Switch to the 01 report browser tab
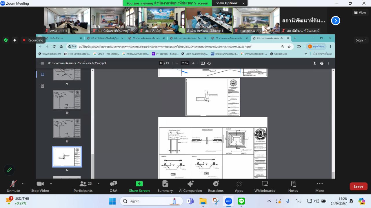Screen dimensions: 371x208 185,38
